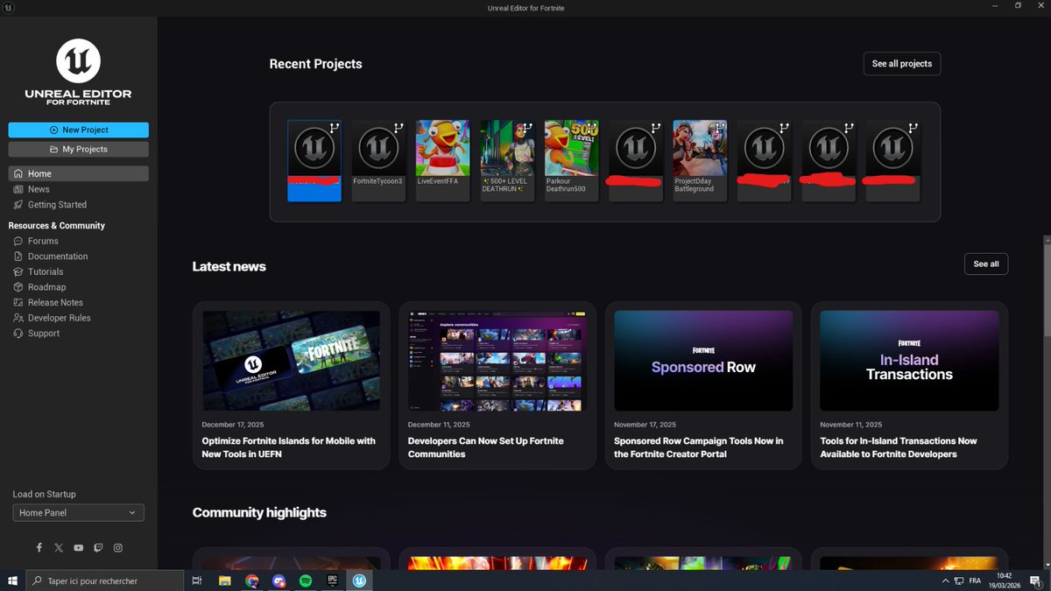Expand the system tray hidden icons chevron
1051x591 pixels.
click(x=945, y=580)
